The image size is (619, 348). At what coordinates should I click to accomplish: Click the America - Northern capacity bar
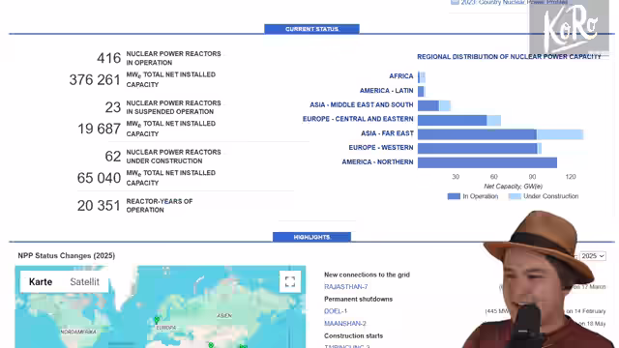(487, 162)
